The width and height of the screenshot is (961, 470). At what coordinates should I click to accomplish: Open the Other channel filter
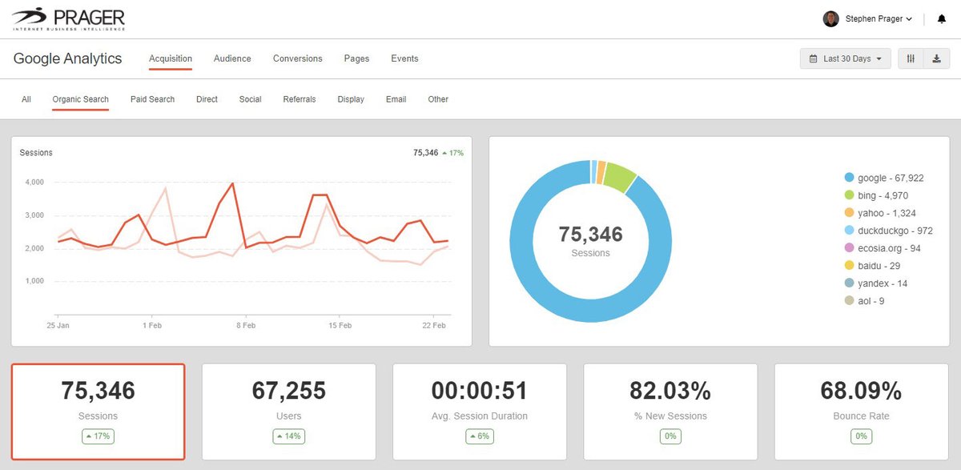point(438,99)
